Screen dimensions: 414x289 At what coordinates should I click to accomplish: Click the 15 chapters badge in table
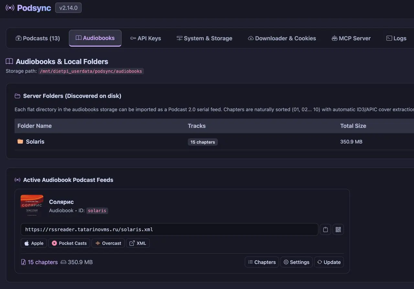pos(202,142)
